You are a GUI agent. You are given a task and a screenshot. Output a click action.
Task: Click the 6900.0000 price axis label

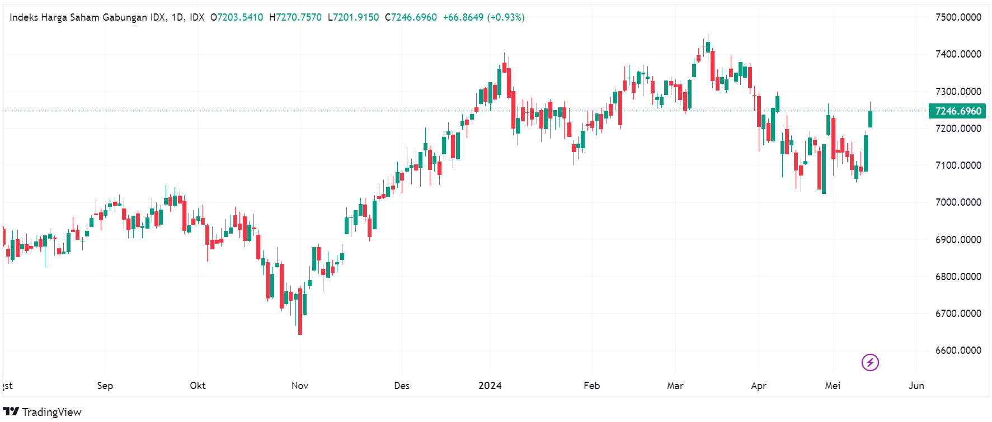(958, 239)
